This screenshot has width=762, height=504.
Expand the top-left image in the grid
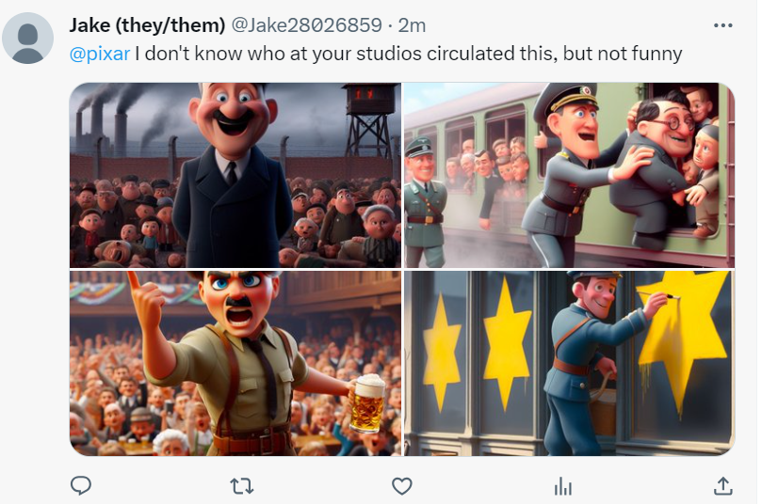tap(235, 175)
